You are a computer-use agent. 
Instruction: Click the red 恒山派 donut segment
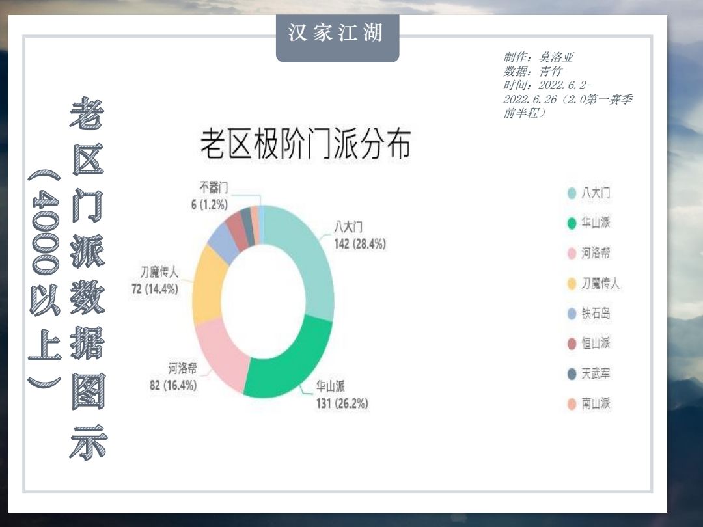[238, 231]
